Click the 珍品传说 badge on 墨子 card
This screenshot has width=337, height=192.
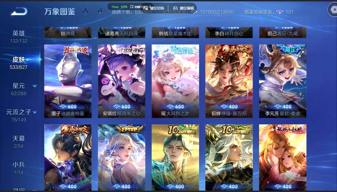tap(76, 51)
